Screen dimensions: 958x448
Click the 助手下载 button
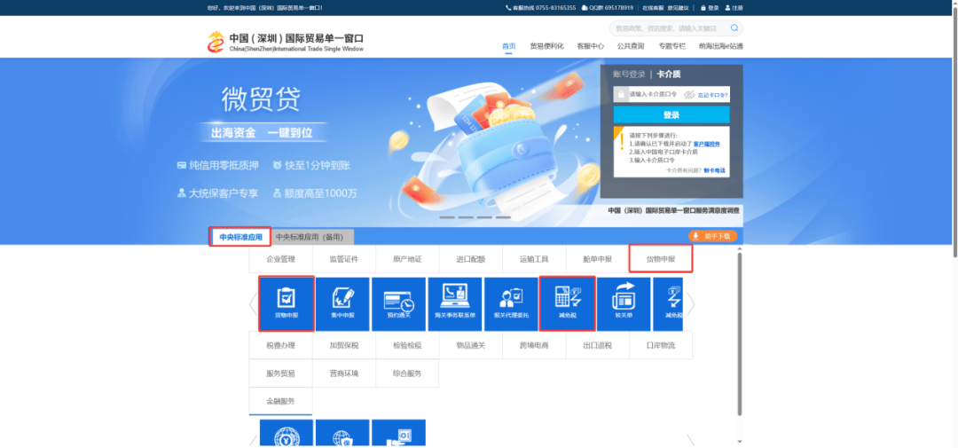pyautogui.click(x=712, y=236)
